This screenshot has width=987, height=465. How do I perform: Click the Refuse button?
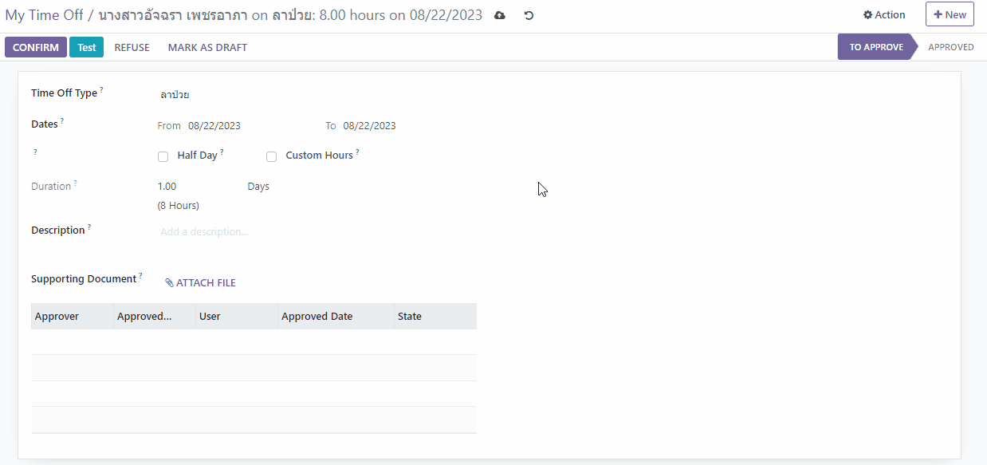[132, 47]
